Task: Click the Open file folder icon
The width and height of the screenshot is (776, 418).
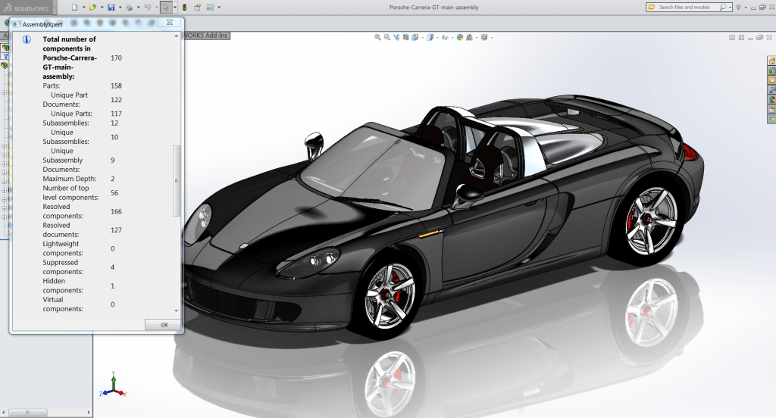Action: (x=92, y=7)
